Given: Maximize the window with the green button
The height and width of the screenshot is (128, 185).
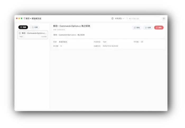Looking at the screenshot, I should click(21, 18).
